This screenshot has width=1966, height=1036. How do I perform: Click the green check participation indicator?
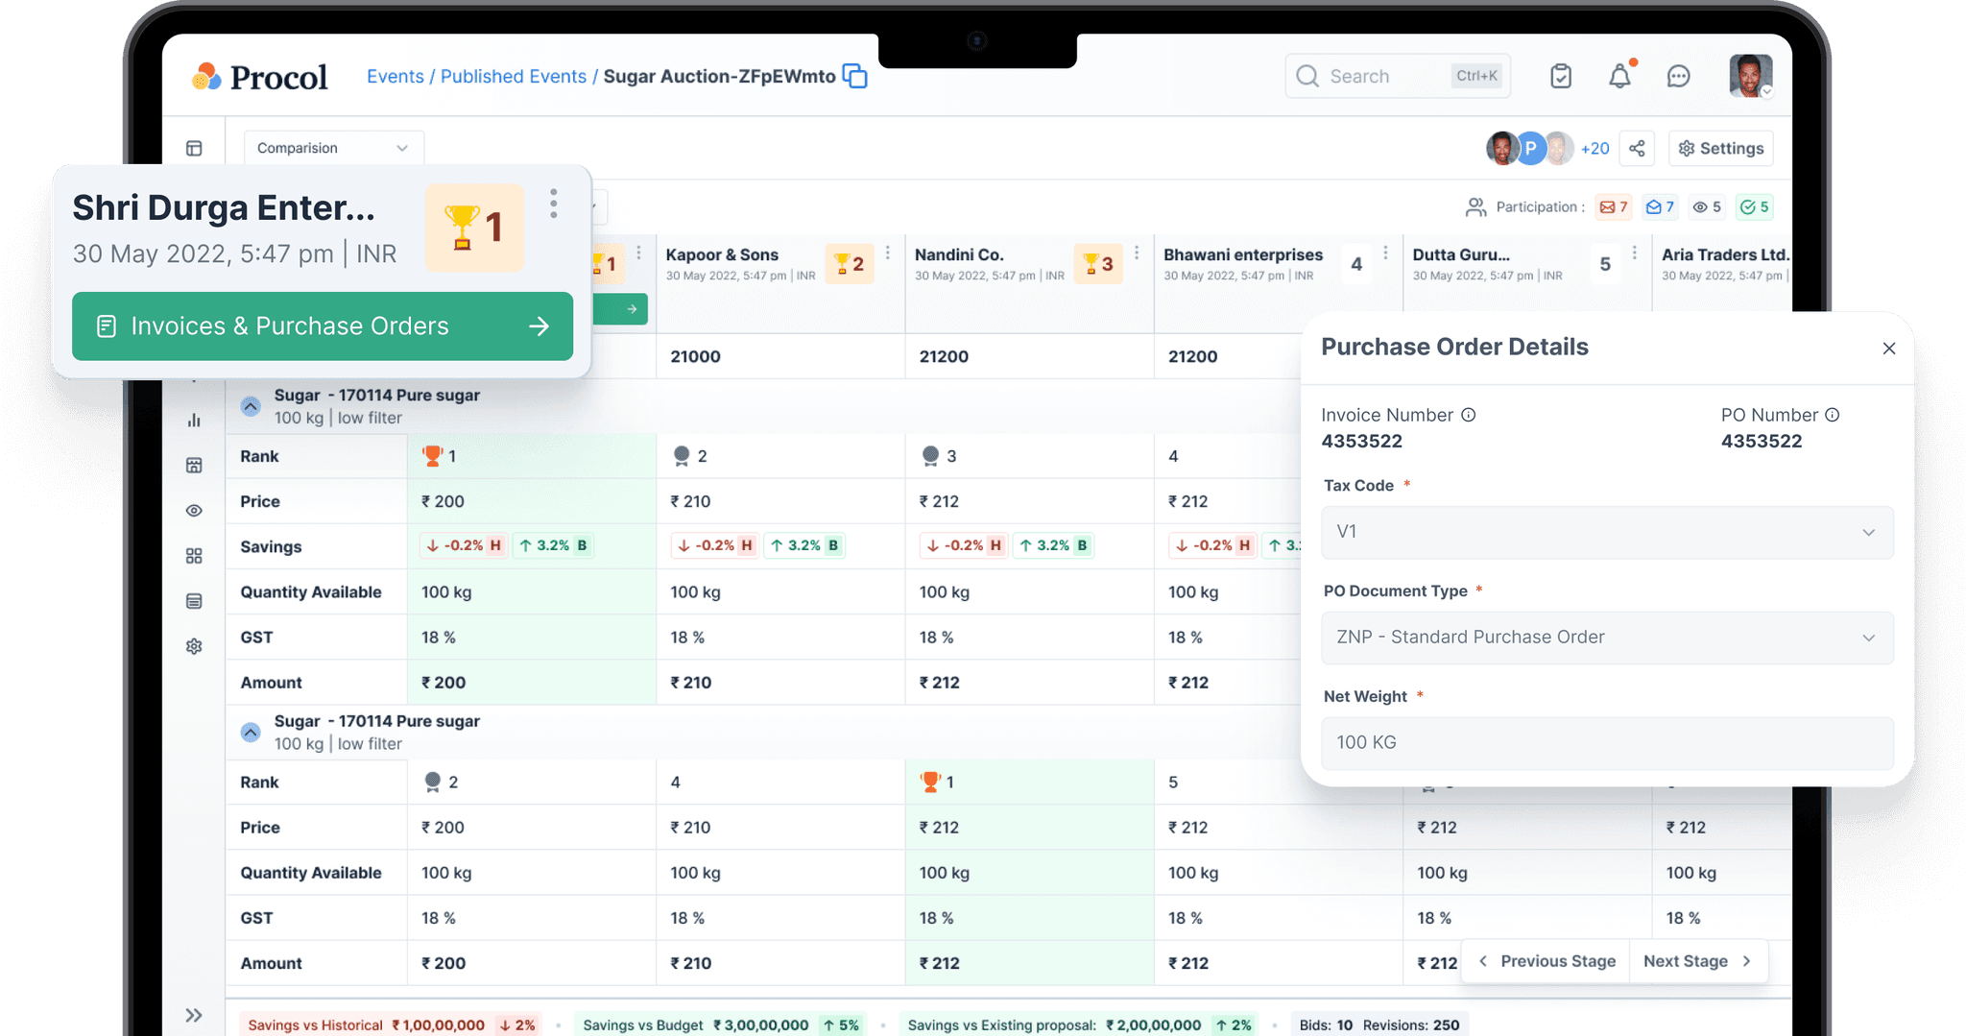tap(1754, 206)
